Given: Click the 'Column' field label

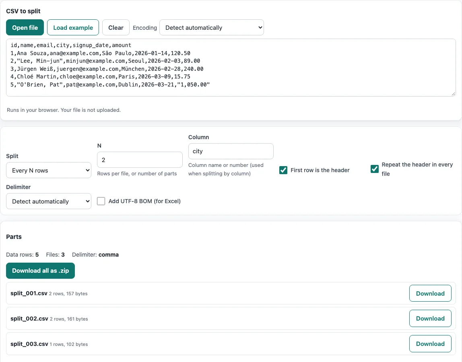Looking at the screenshot, I should (198, 137).
